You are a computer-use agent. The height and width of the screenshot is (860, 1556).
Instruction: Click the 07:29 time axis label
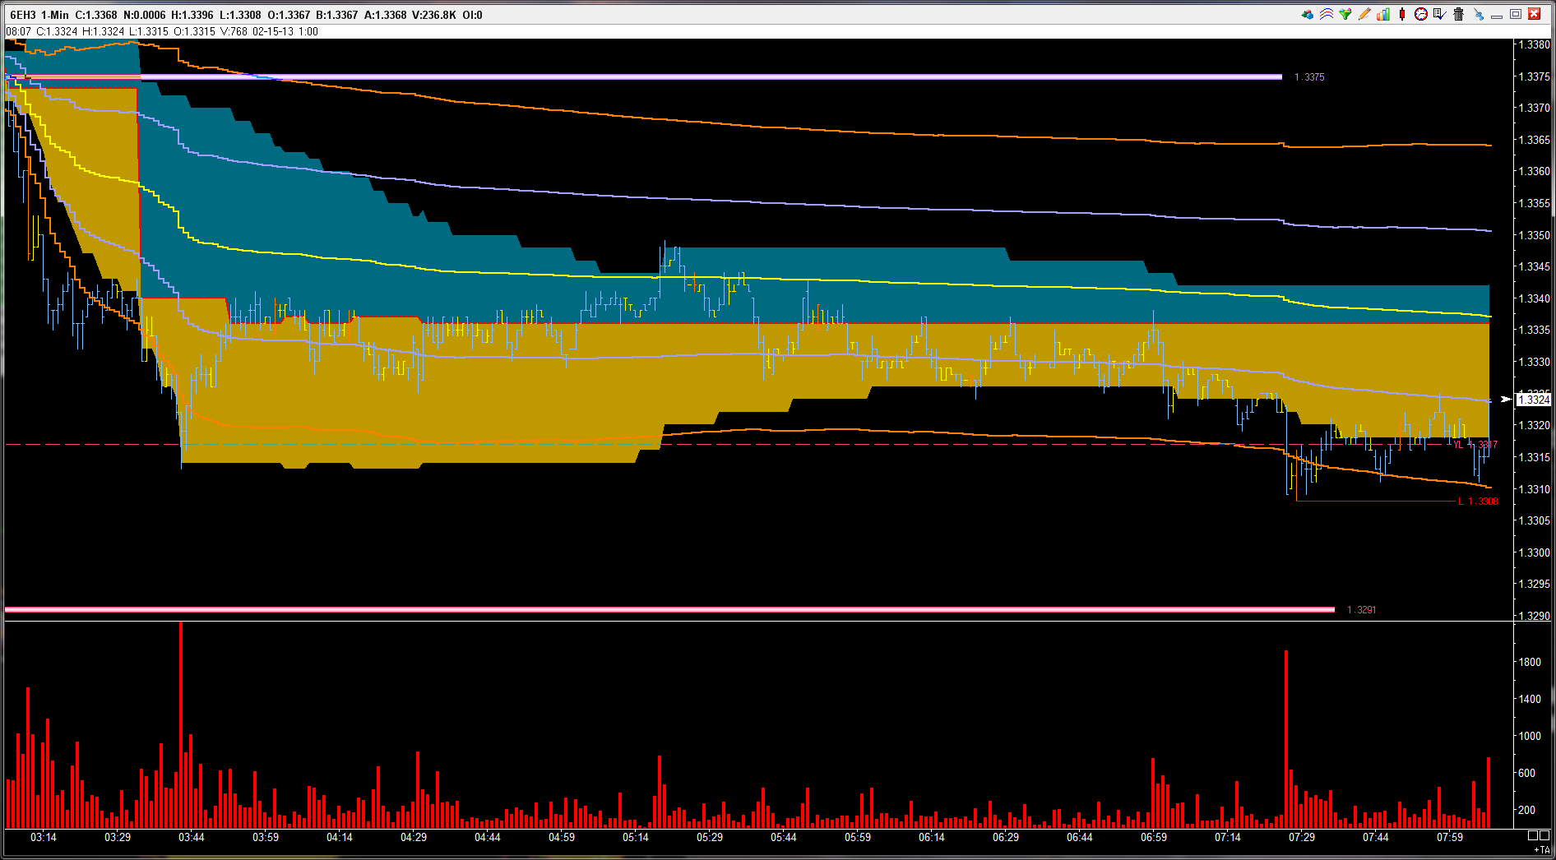pos(1302,838)
